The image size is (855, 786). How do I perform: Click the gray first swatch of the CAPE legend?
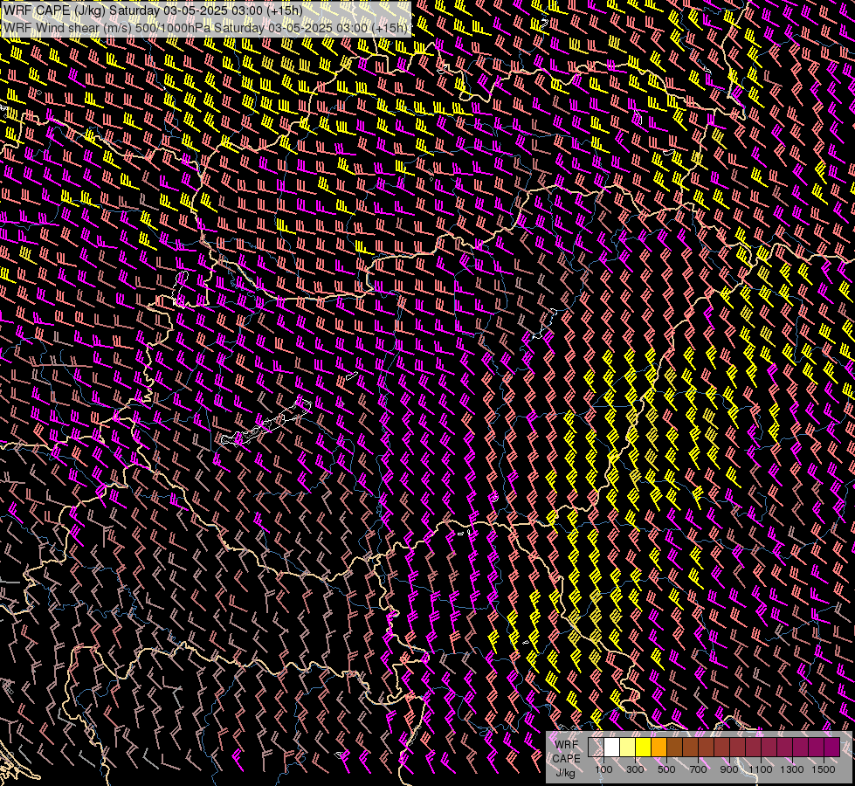[x=596, y=747]
